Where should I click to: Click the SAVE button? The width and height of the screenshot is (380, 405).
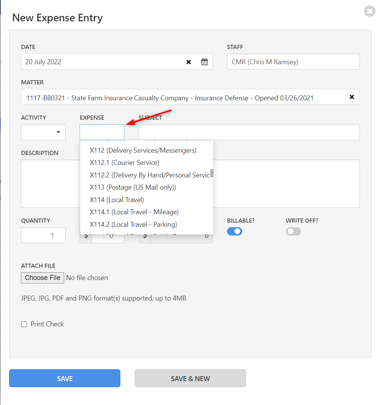(x=65, y=378)
